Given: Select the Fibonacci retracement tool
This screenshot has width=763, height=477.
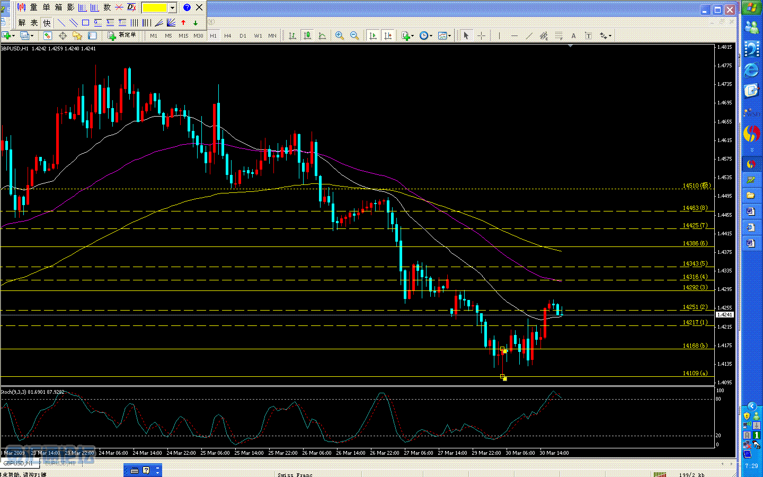Looking at the screenshot, I should click(558, 36).
